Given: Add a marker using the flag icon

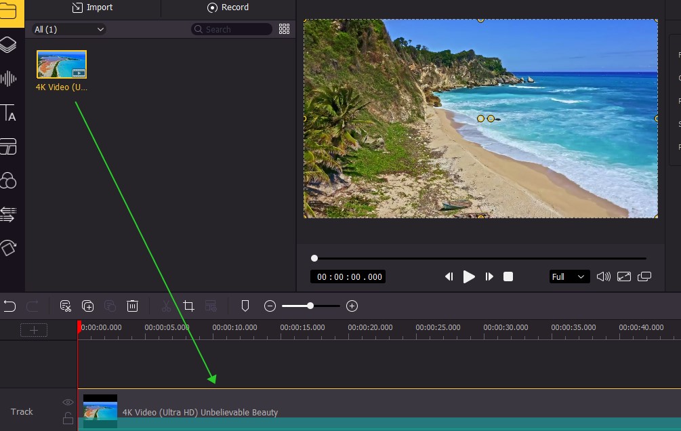Looking at the screenshot, I should click(x=245, y=306).
